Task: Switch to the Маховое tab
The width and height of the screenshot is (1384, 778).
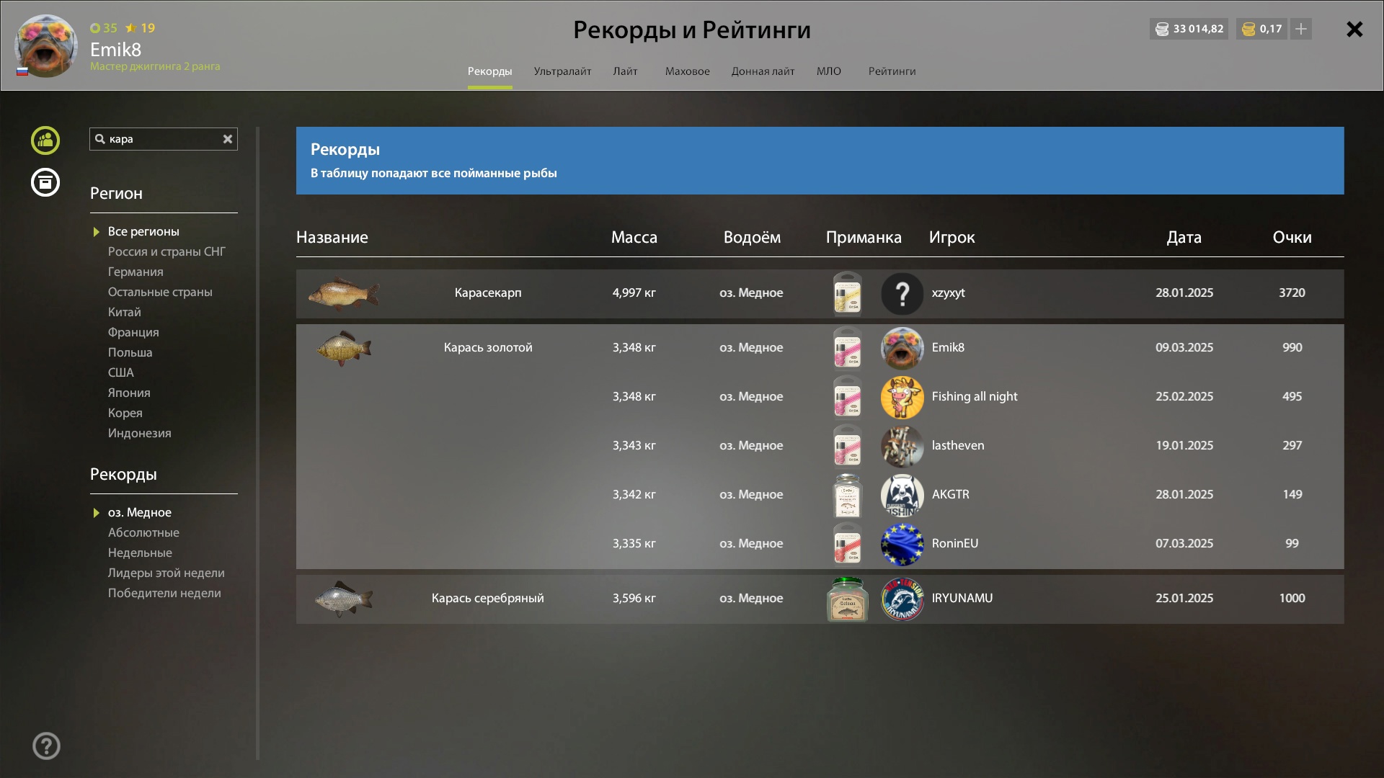Action: pos(687,71)
